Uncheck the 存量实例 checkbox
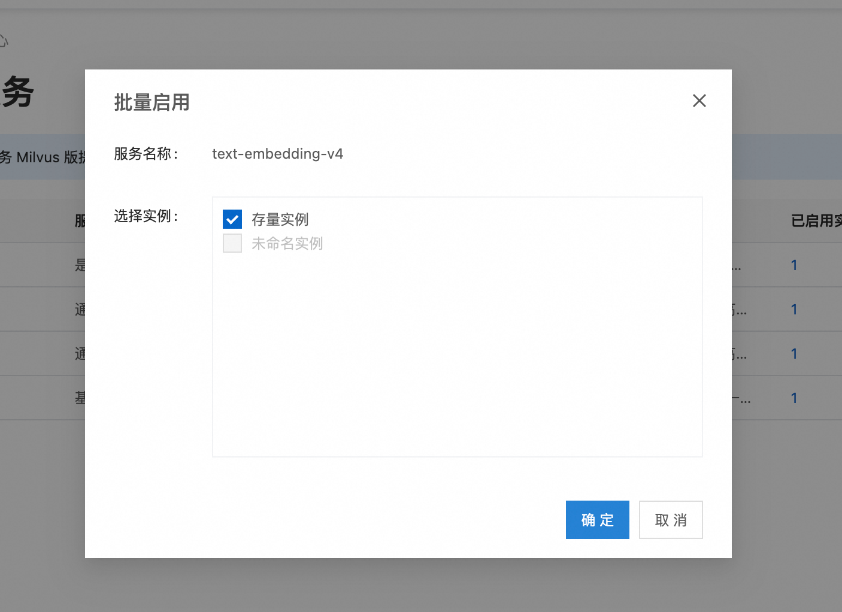Image resolution: width=842 pixels, height=612 pixels. click(232, 219)
